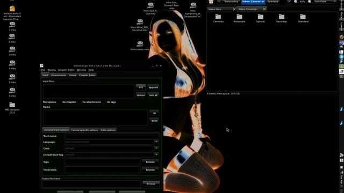344x193 pixels.
Task: Click the mkvmerge window title bar icon
Action: pyautogui.click(x=41, y=65)
